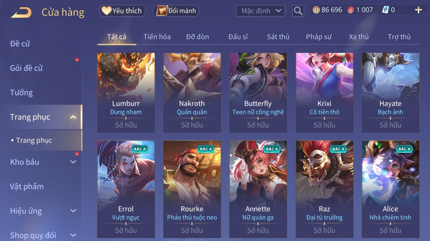Viewport: 430px width, 241px height.
Task: Open the search magnifier icon
Action: [298, 11]
